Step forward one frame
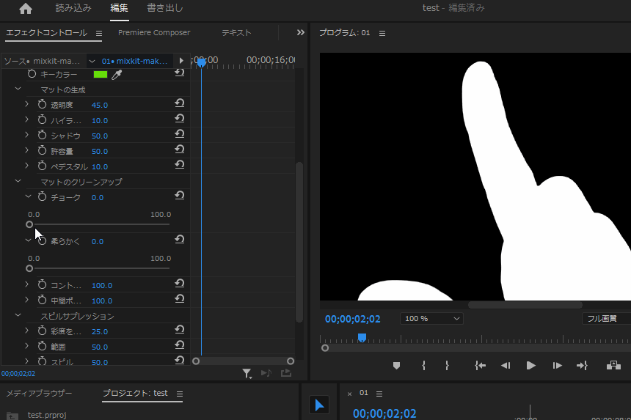The height and width of the screenshot is (420, 631). [x=557, y=365]
